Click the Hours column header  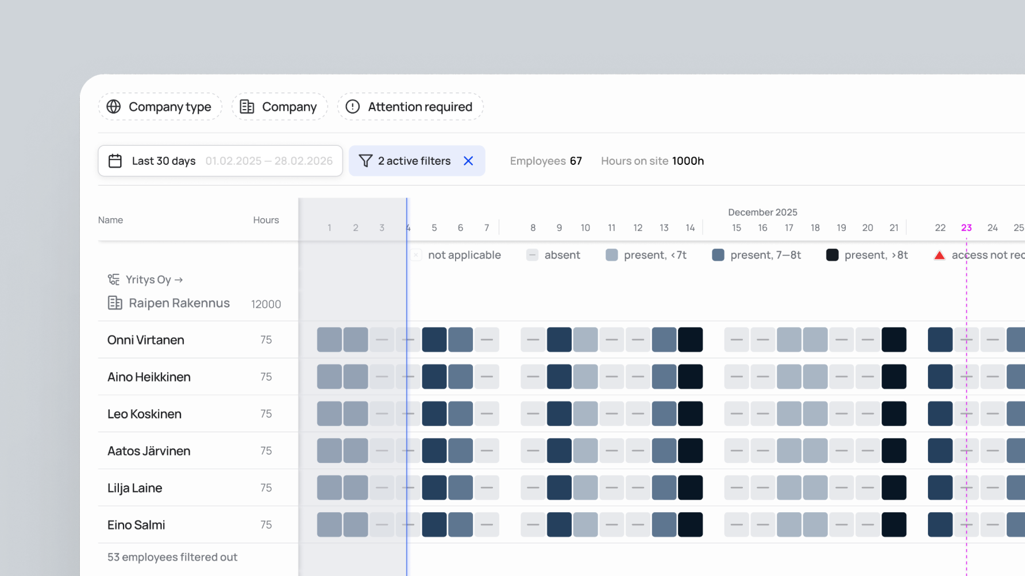(266, 220)
